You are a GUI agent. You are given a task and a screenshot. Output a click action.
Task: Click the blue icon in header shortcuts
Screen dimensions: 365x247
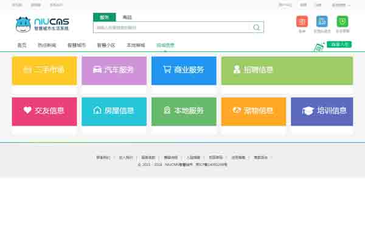(322, 21)
